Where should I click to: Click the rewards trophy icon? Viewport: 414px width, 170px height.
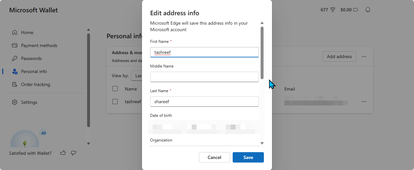333,10
